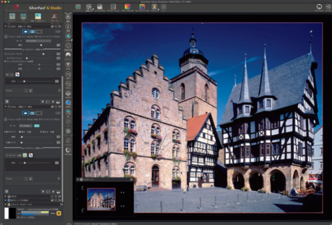Click the left panel vertical scrollbar
Image resolution: width=332 pixels, height=225 pixels.
click(x=62, y=139)
